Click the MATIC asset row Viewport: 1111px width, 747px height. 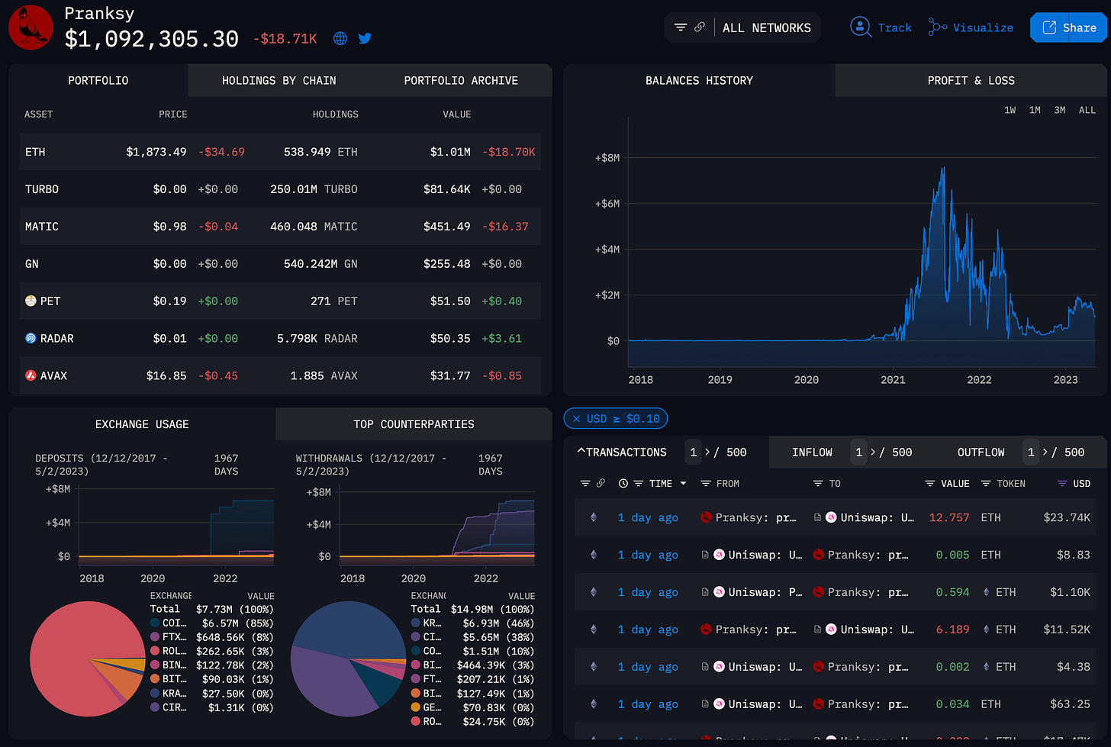(x=280, y=227)
